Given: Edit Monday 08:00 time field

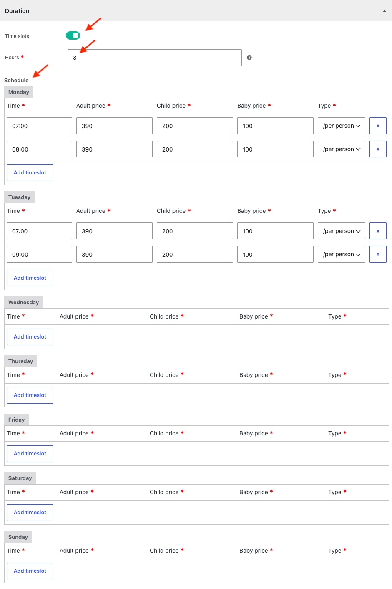Looking at the screenshot, I should (39, 149).
